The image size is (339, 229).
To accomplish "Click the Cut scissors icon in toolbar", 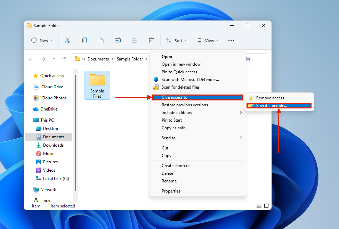I will [x=68, y=40].
